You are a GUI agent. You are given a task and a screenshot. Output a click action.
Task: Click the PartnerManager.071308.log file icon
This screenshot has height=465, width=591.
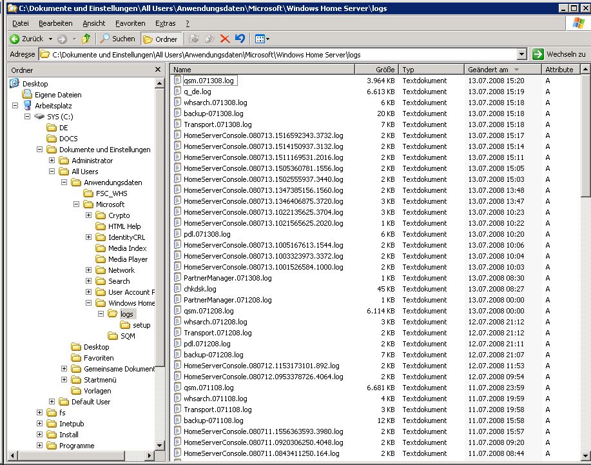point(177,278)
